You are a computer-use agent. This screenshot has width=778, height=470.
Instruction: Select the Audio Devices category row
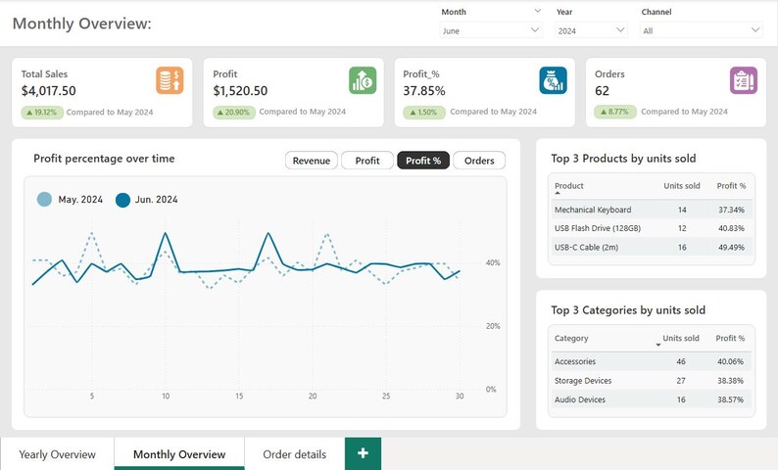pos(651,399)
